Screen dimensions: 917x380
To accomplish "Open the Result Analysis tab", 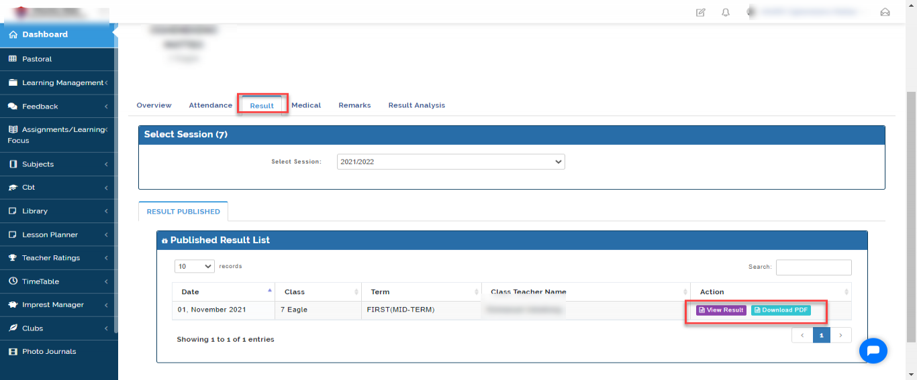I will click(x=416, y=105).
